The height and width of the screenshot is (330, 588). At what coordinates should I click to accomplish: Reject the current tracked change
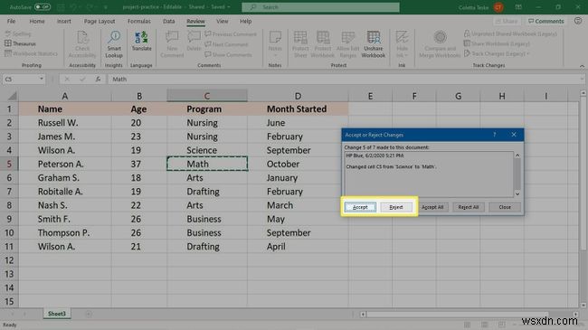(x=396, y=207)
